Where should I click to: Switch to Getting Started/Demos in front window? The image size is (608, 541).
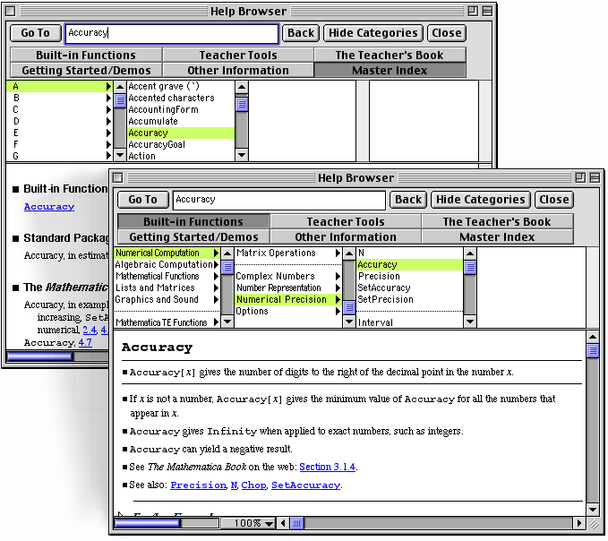[193, 236]
